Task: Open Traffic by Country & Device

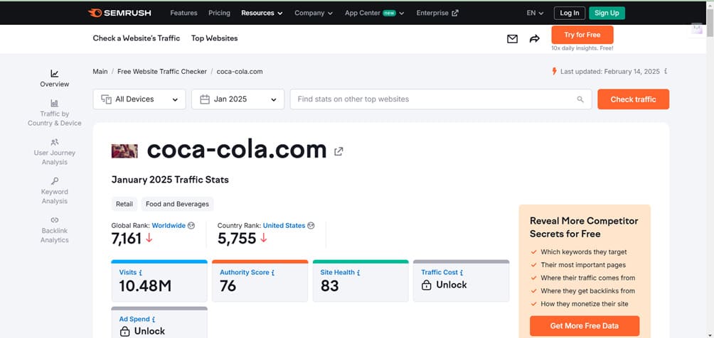Action: pyautogui.click(x=55, y=103)
